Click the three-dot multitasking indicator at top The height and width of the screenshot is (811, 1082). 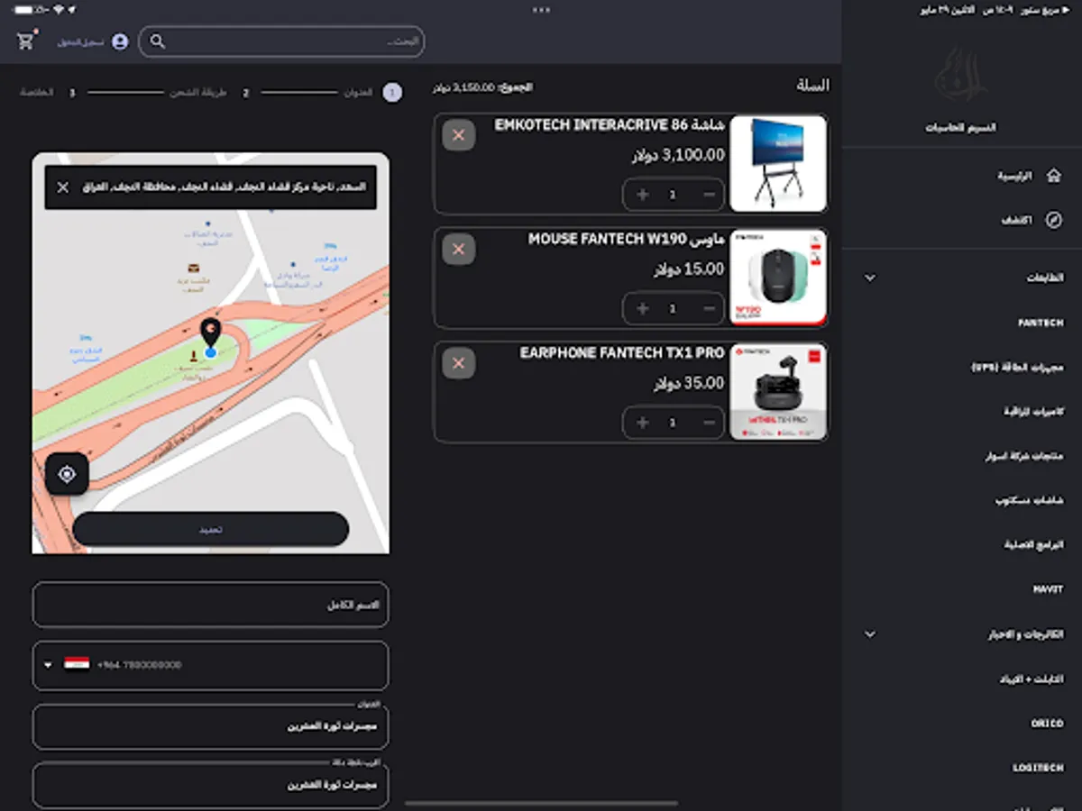point(541,10)
